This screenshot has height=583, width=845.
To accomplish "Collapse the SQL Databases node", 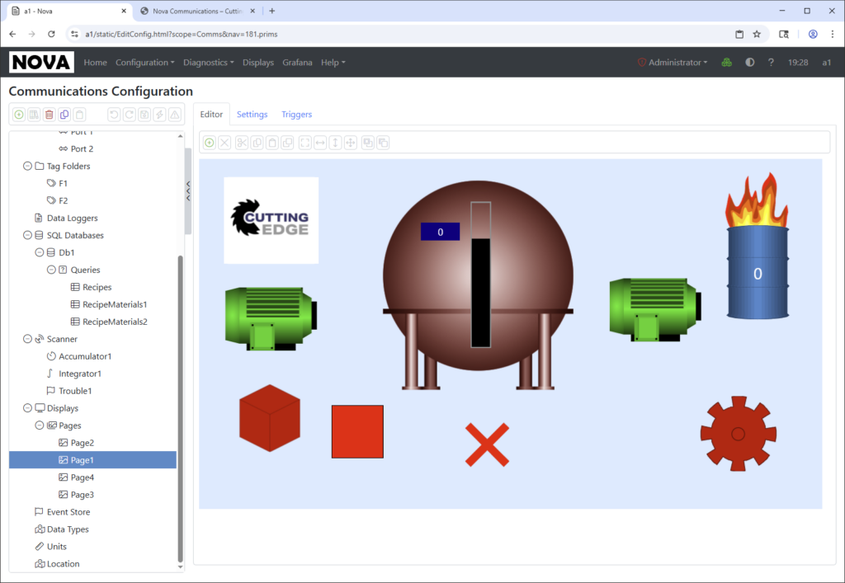I will [x=26, y=236].
